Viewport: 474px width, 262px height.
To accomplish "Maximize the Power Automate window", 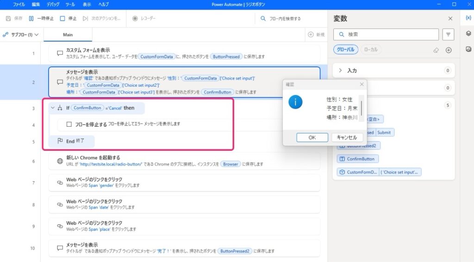I will [454, 4].
